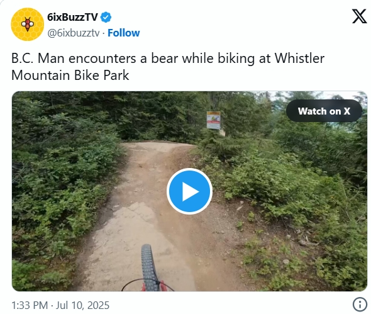Follow the 6ixBuzzTV account
Image resolution: width=371 pixels, height=314 pixels.
(x=123, y=33)
